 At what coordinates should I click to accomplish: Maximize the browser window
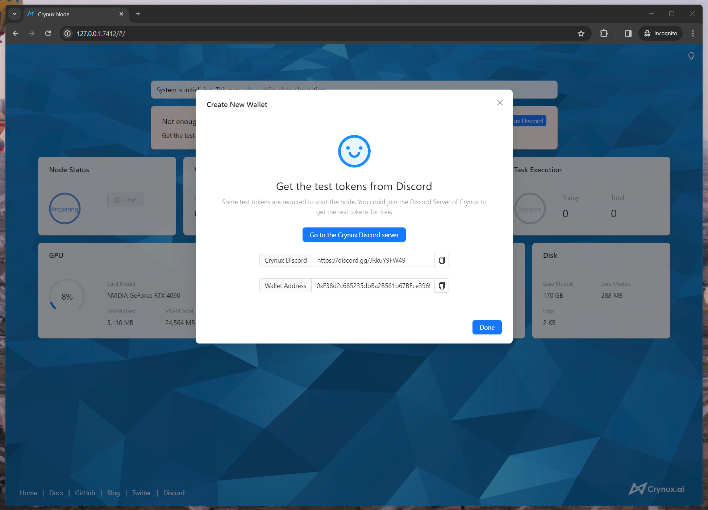(x=671, y=14)
